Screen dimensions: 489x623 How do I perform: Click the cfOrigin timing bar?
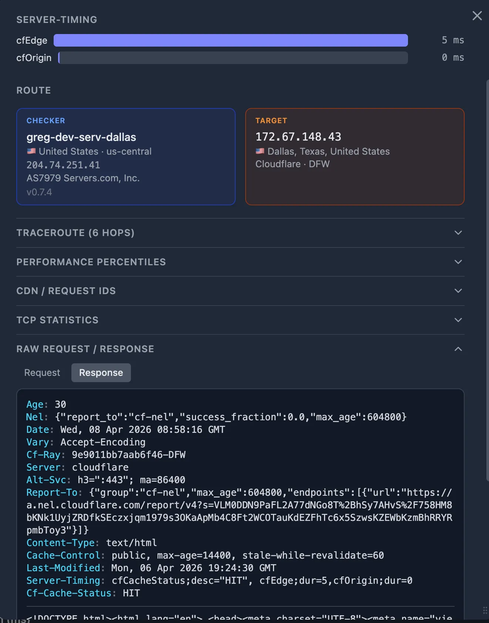click(x=233, y=58)
